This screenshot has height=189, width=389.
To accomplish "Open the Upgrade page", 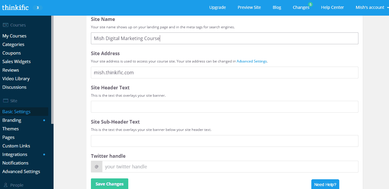I will pos(217,7).
